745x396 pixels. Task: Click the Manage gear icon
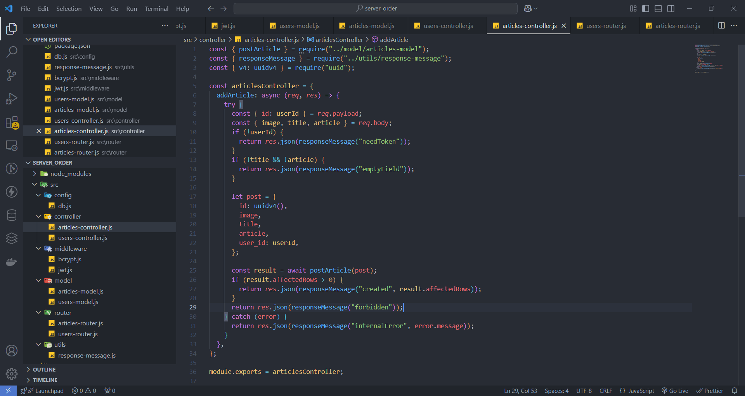(12, 373)
